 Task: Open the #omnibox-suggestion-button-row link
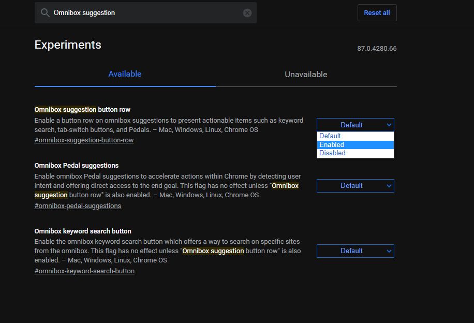point(84,140)
